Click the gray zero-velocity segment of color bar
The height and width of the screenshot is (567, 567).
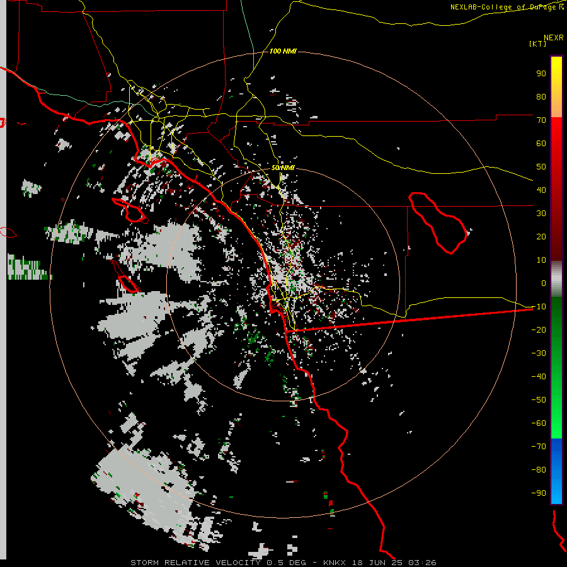(x=556, y=279)
